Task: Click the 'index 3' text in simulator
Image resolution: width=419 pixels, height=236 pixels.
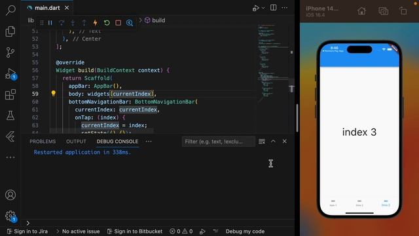Action: pos(359,132)
